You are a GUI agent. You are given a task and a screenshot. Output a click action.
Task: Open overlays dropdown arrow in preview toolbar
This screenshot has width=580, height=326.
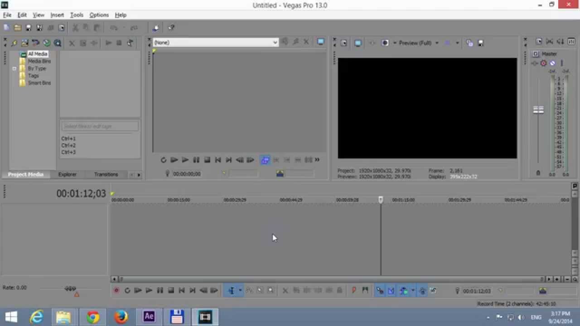(457, 43)
